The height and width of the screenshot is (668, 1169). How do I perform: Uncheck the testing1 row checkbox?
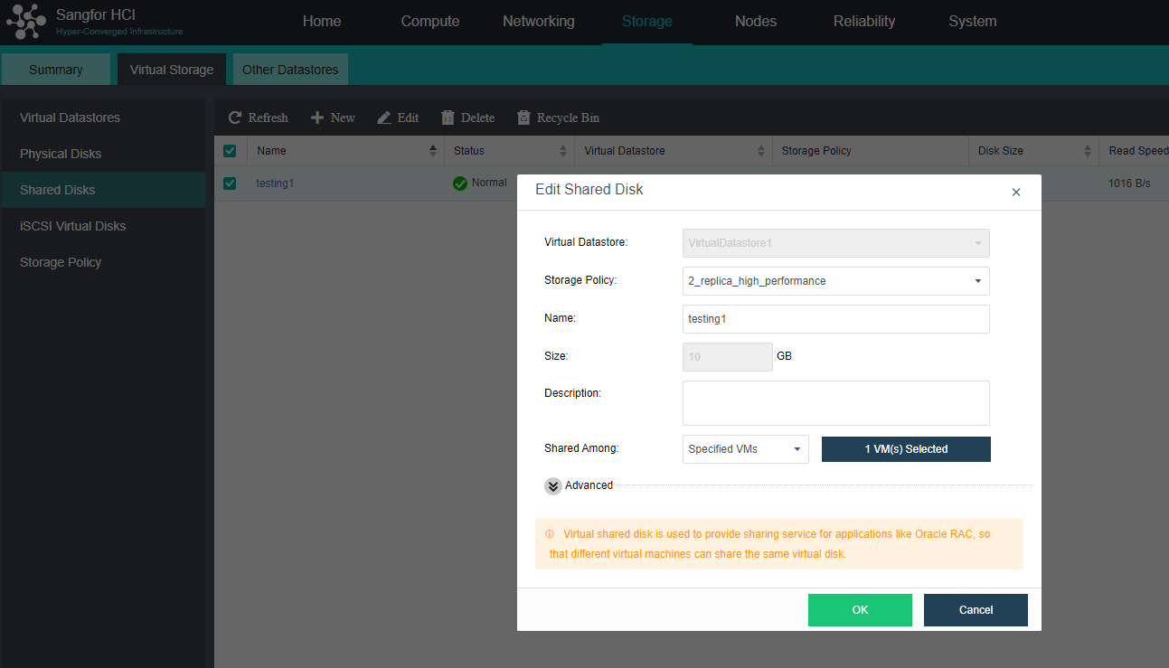pos(230,183)
